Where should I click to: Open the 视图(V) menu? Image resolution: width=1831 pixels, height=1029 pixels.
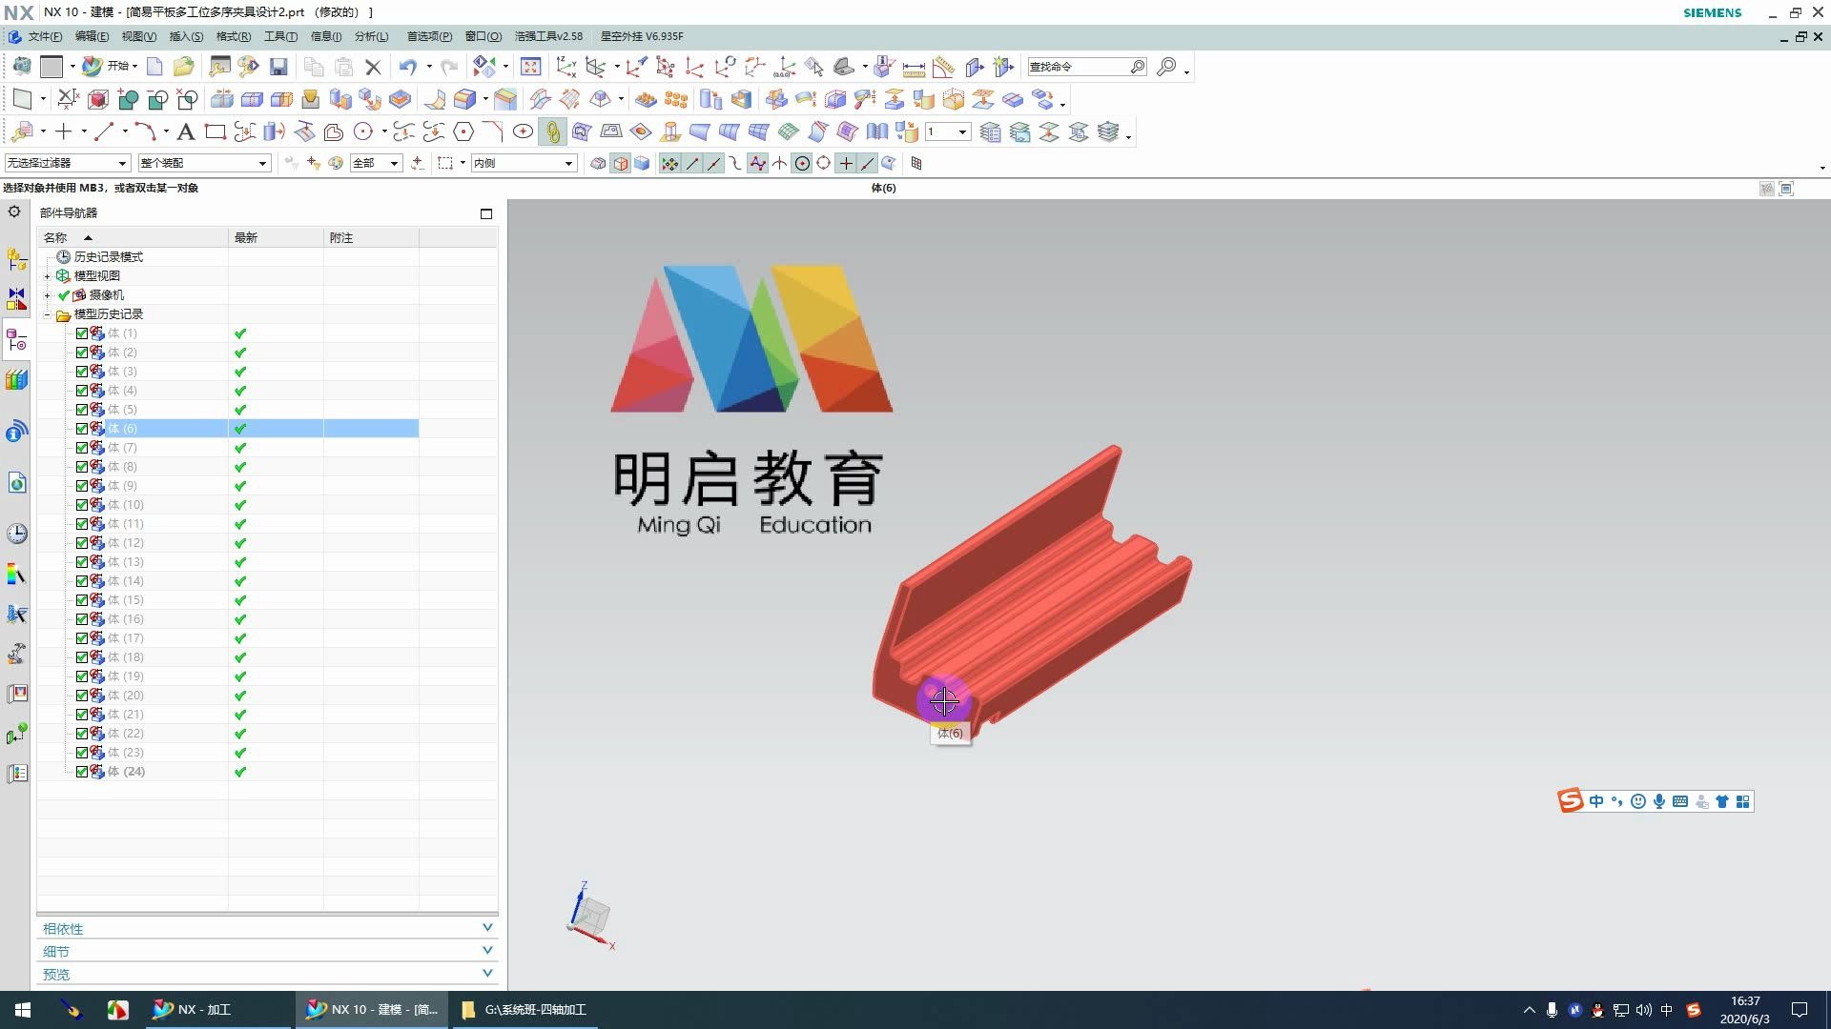point(139,36)
